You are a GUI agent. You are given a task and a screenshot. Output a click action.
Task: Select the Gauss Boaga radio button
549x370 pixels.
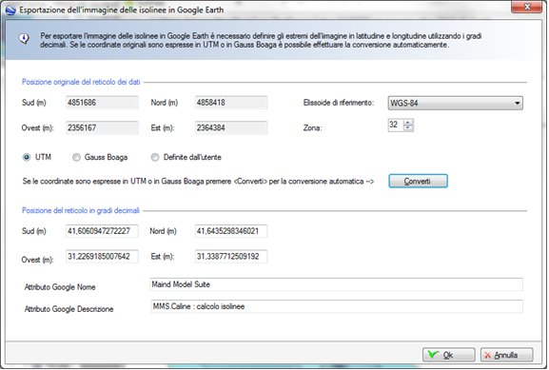[76, 158]
